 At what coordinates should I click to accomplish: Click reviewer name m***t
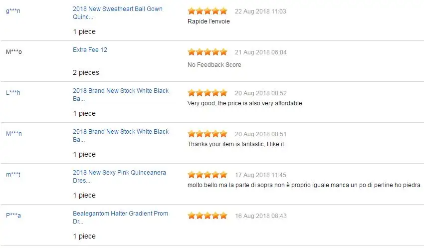coord(13,175)
